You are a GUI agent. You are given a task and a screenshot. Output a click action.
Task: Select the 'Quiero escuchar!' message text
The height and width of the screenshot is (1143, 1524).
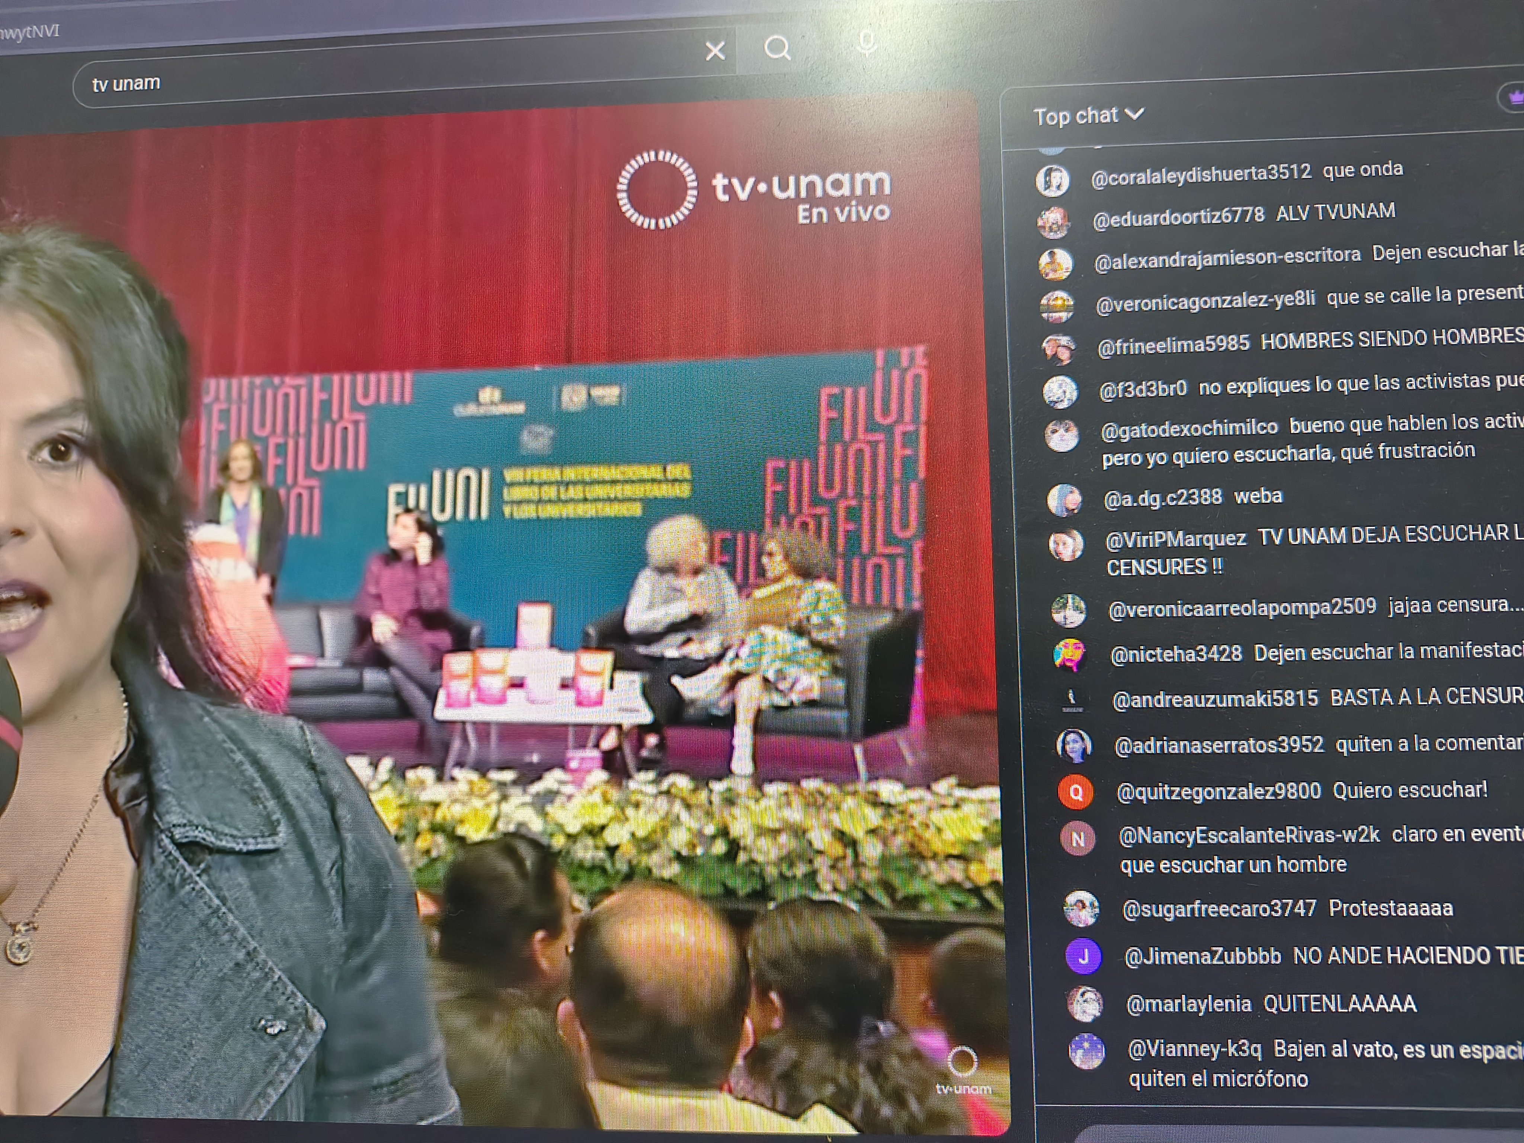[1410, 790]
